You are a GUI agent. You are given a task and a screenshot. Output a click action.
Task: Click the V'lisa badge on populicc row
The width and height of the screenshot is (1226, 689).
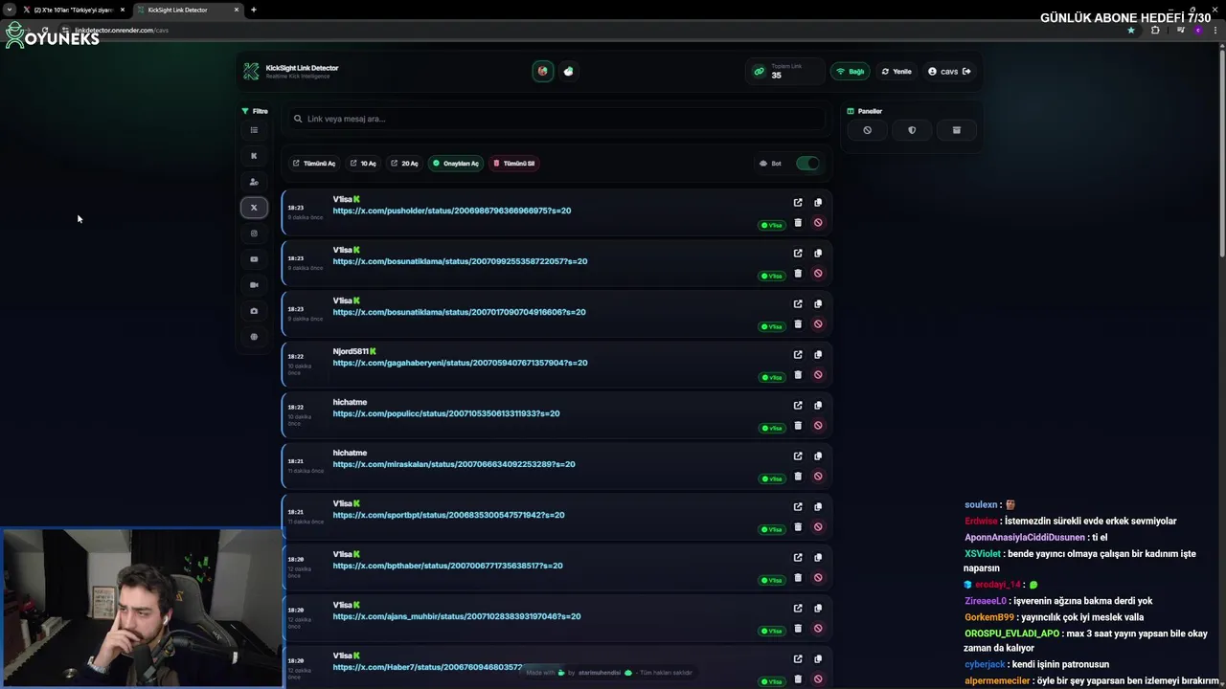[x=772, y=429]
